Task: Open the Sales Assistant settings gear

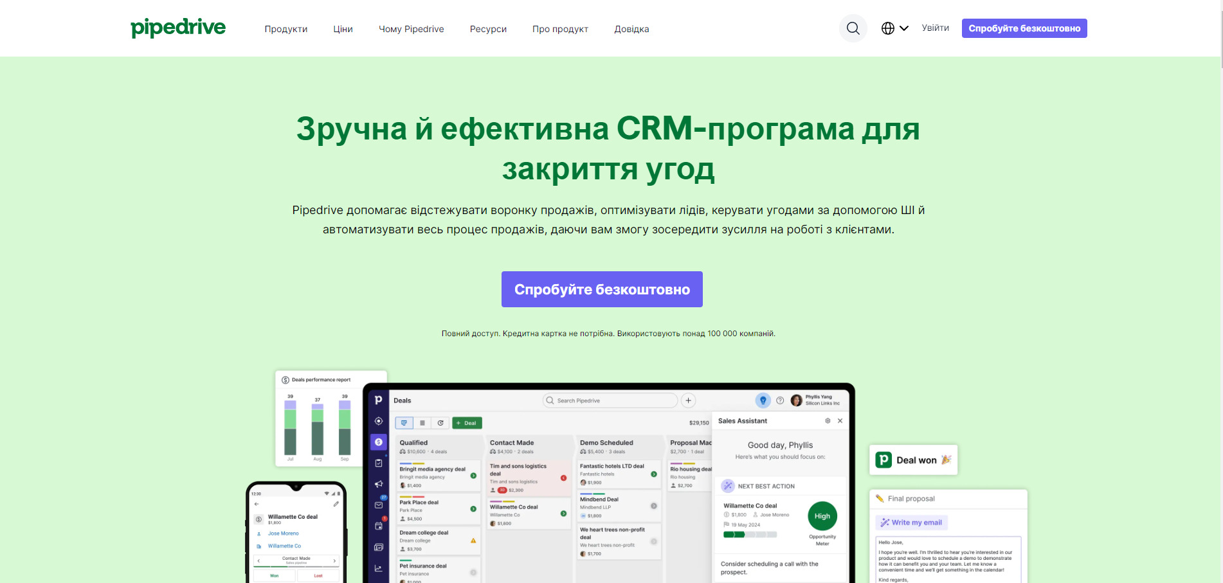Action: click(828, 421)
